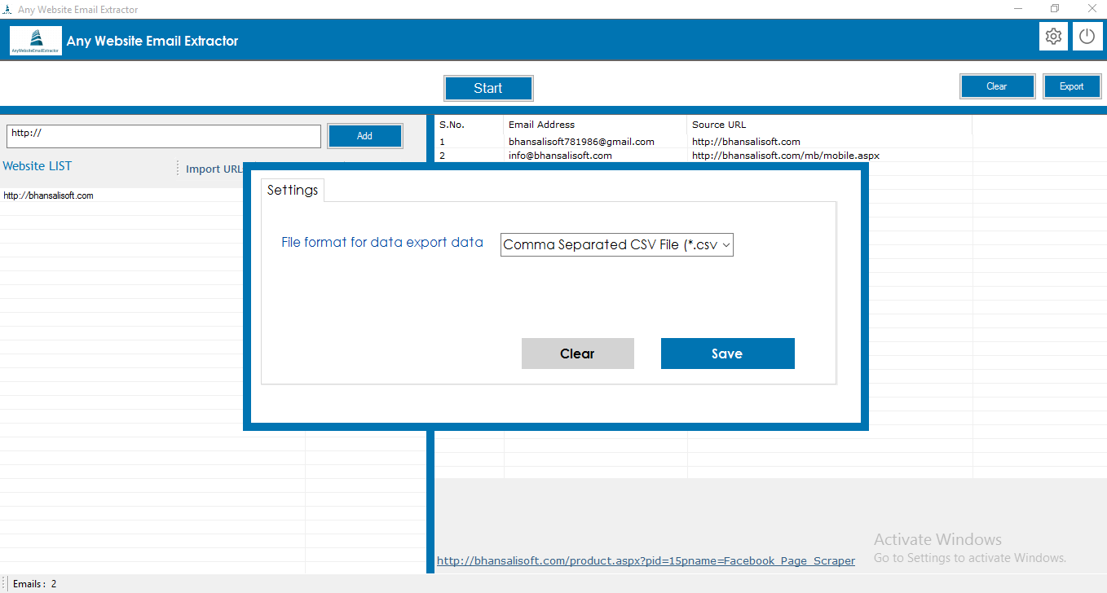The width and height of the screenshot is (1107, 593).
Task: Click the Website LIST heading
Action: [37, 166]
